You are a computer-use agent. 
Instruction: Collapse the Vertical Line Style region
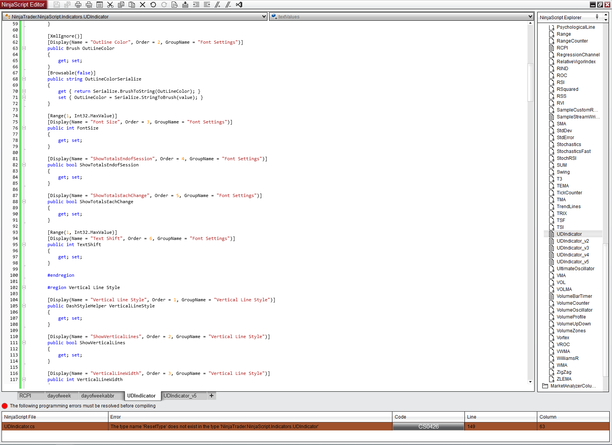coord(24,287)
